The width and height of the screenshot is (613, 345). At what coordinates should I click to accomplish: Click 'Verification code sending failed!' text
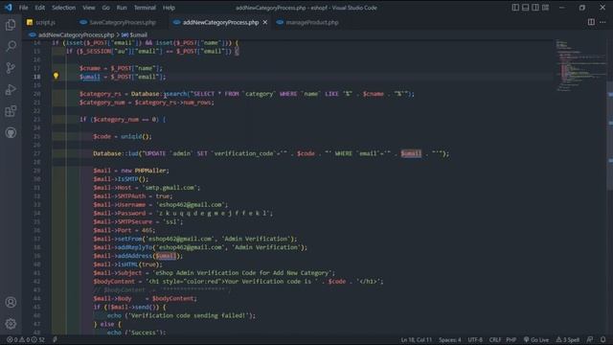pyautogui.click(x=190, y=315)
